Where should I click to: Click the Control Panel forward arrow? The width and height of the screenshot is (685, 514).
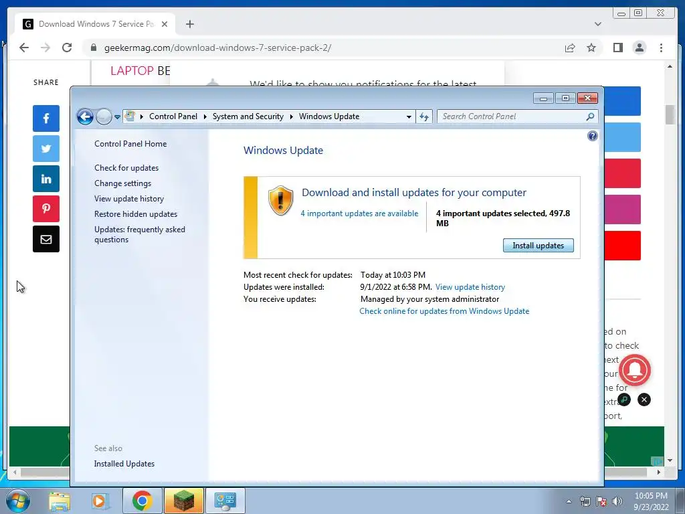click(104, 116)
